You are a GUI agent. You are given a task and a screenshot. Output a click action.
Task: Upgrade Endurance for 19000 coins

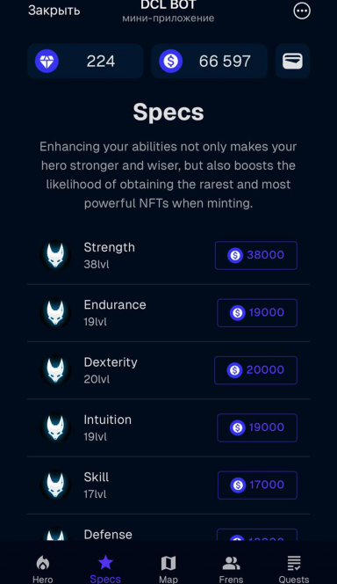(257, 313)
